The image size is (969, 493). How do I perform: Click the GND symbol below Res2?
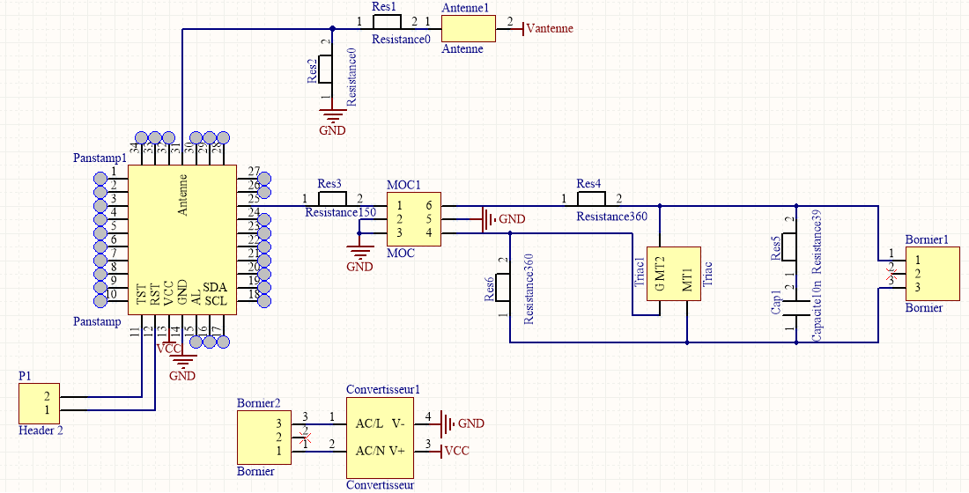click(x=332, y=117)
